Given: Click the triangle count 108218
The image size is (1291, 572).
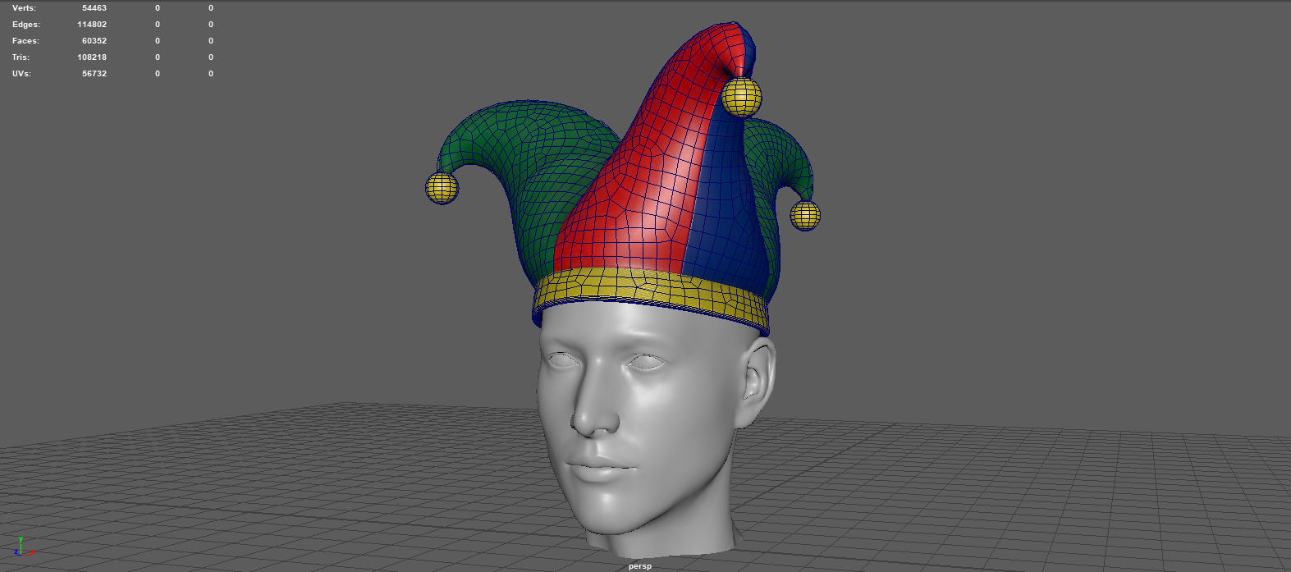Looking at the screenshot, I should 92,57.
